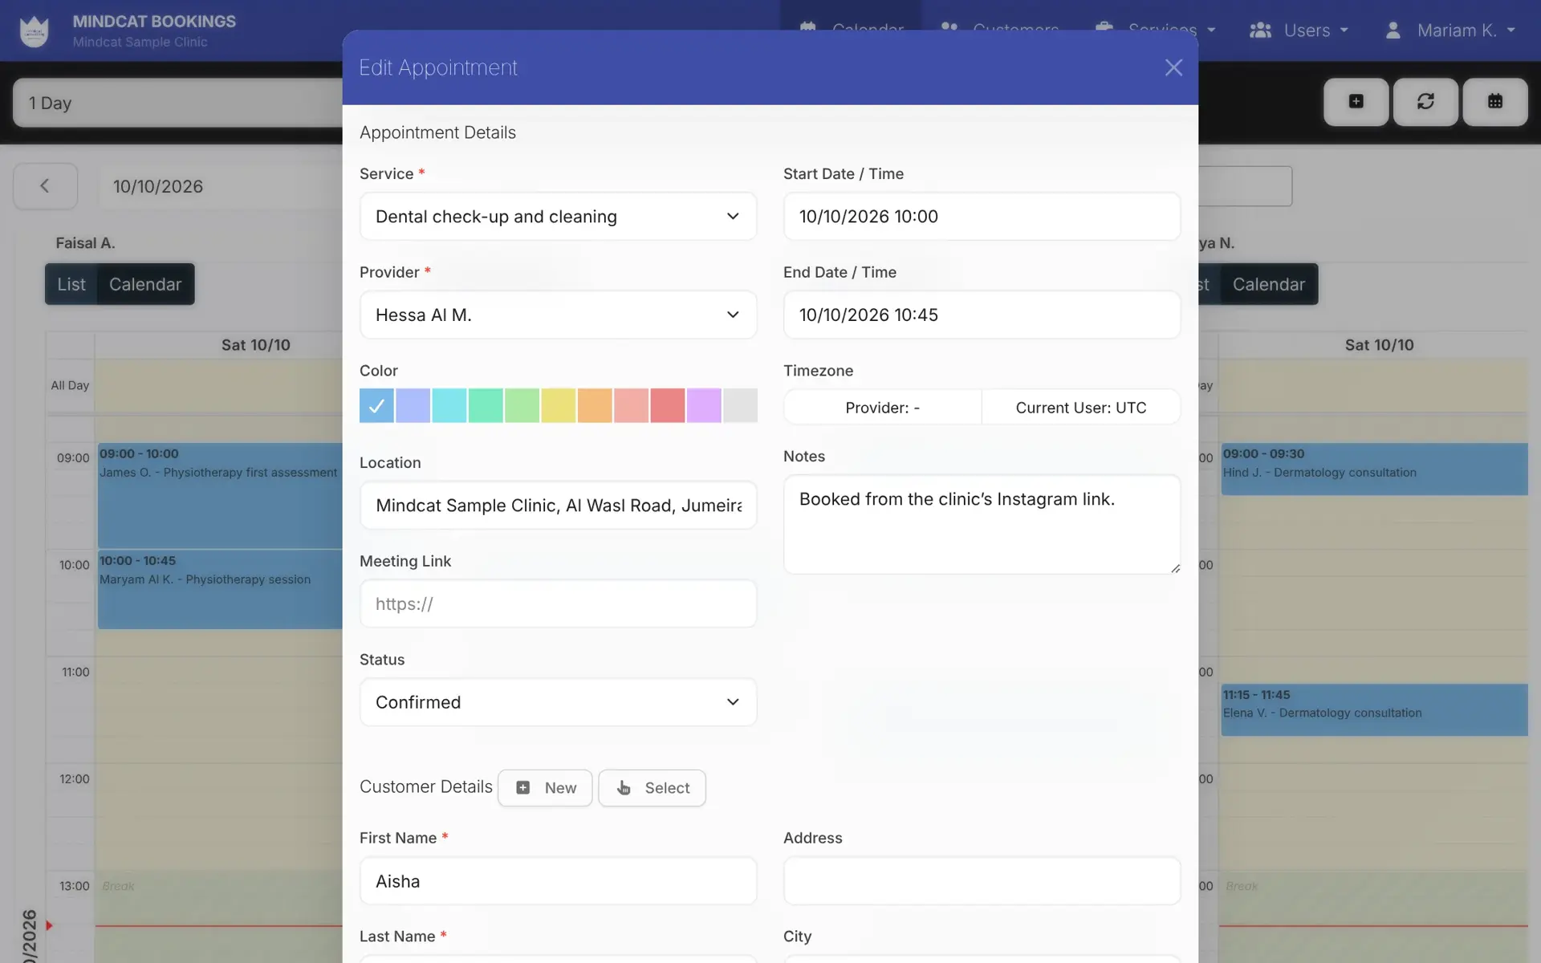Switch right provider view to Calendar
Viewport: 1541px width, 963px height.
click(1269, 284)
